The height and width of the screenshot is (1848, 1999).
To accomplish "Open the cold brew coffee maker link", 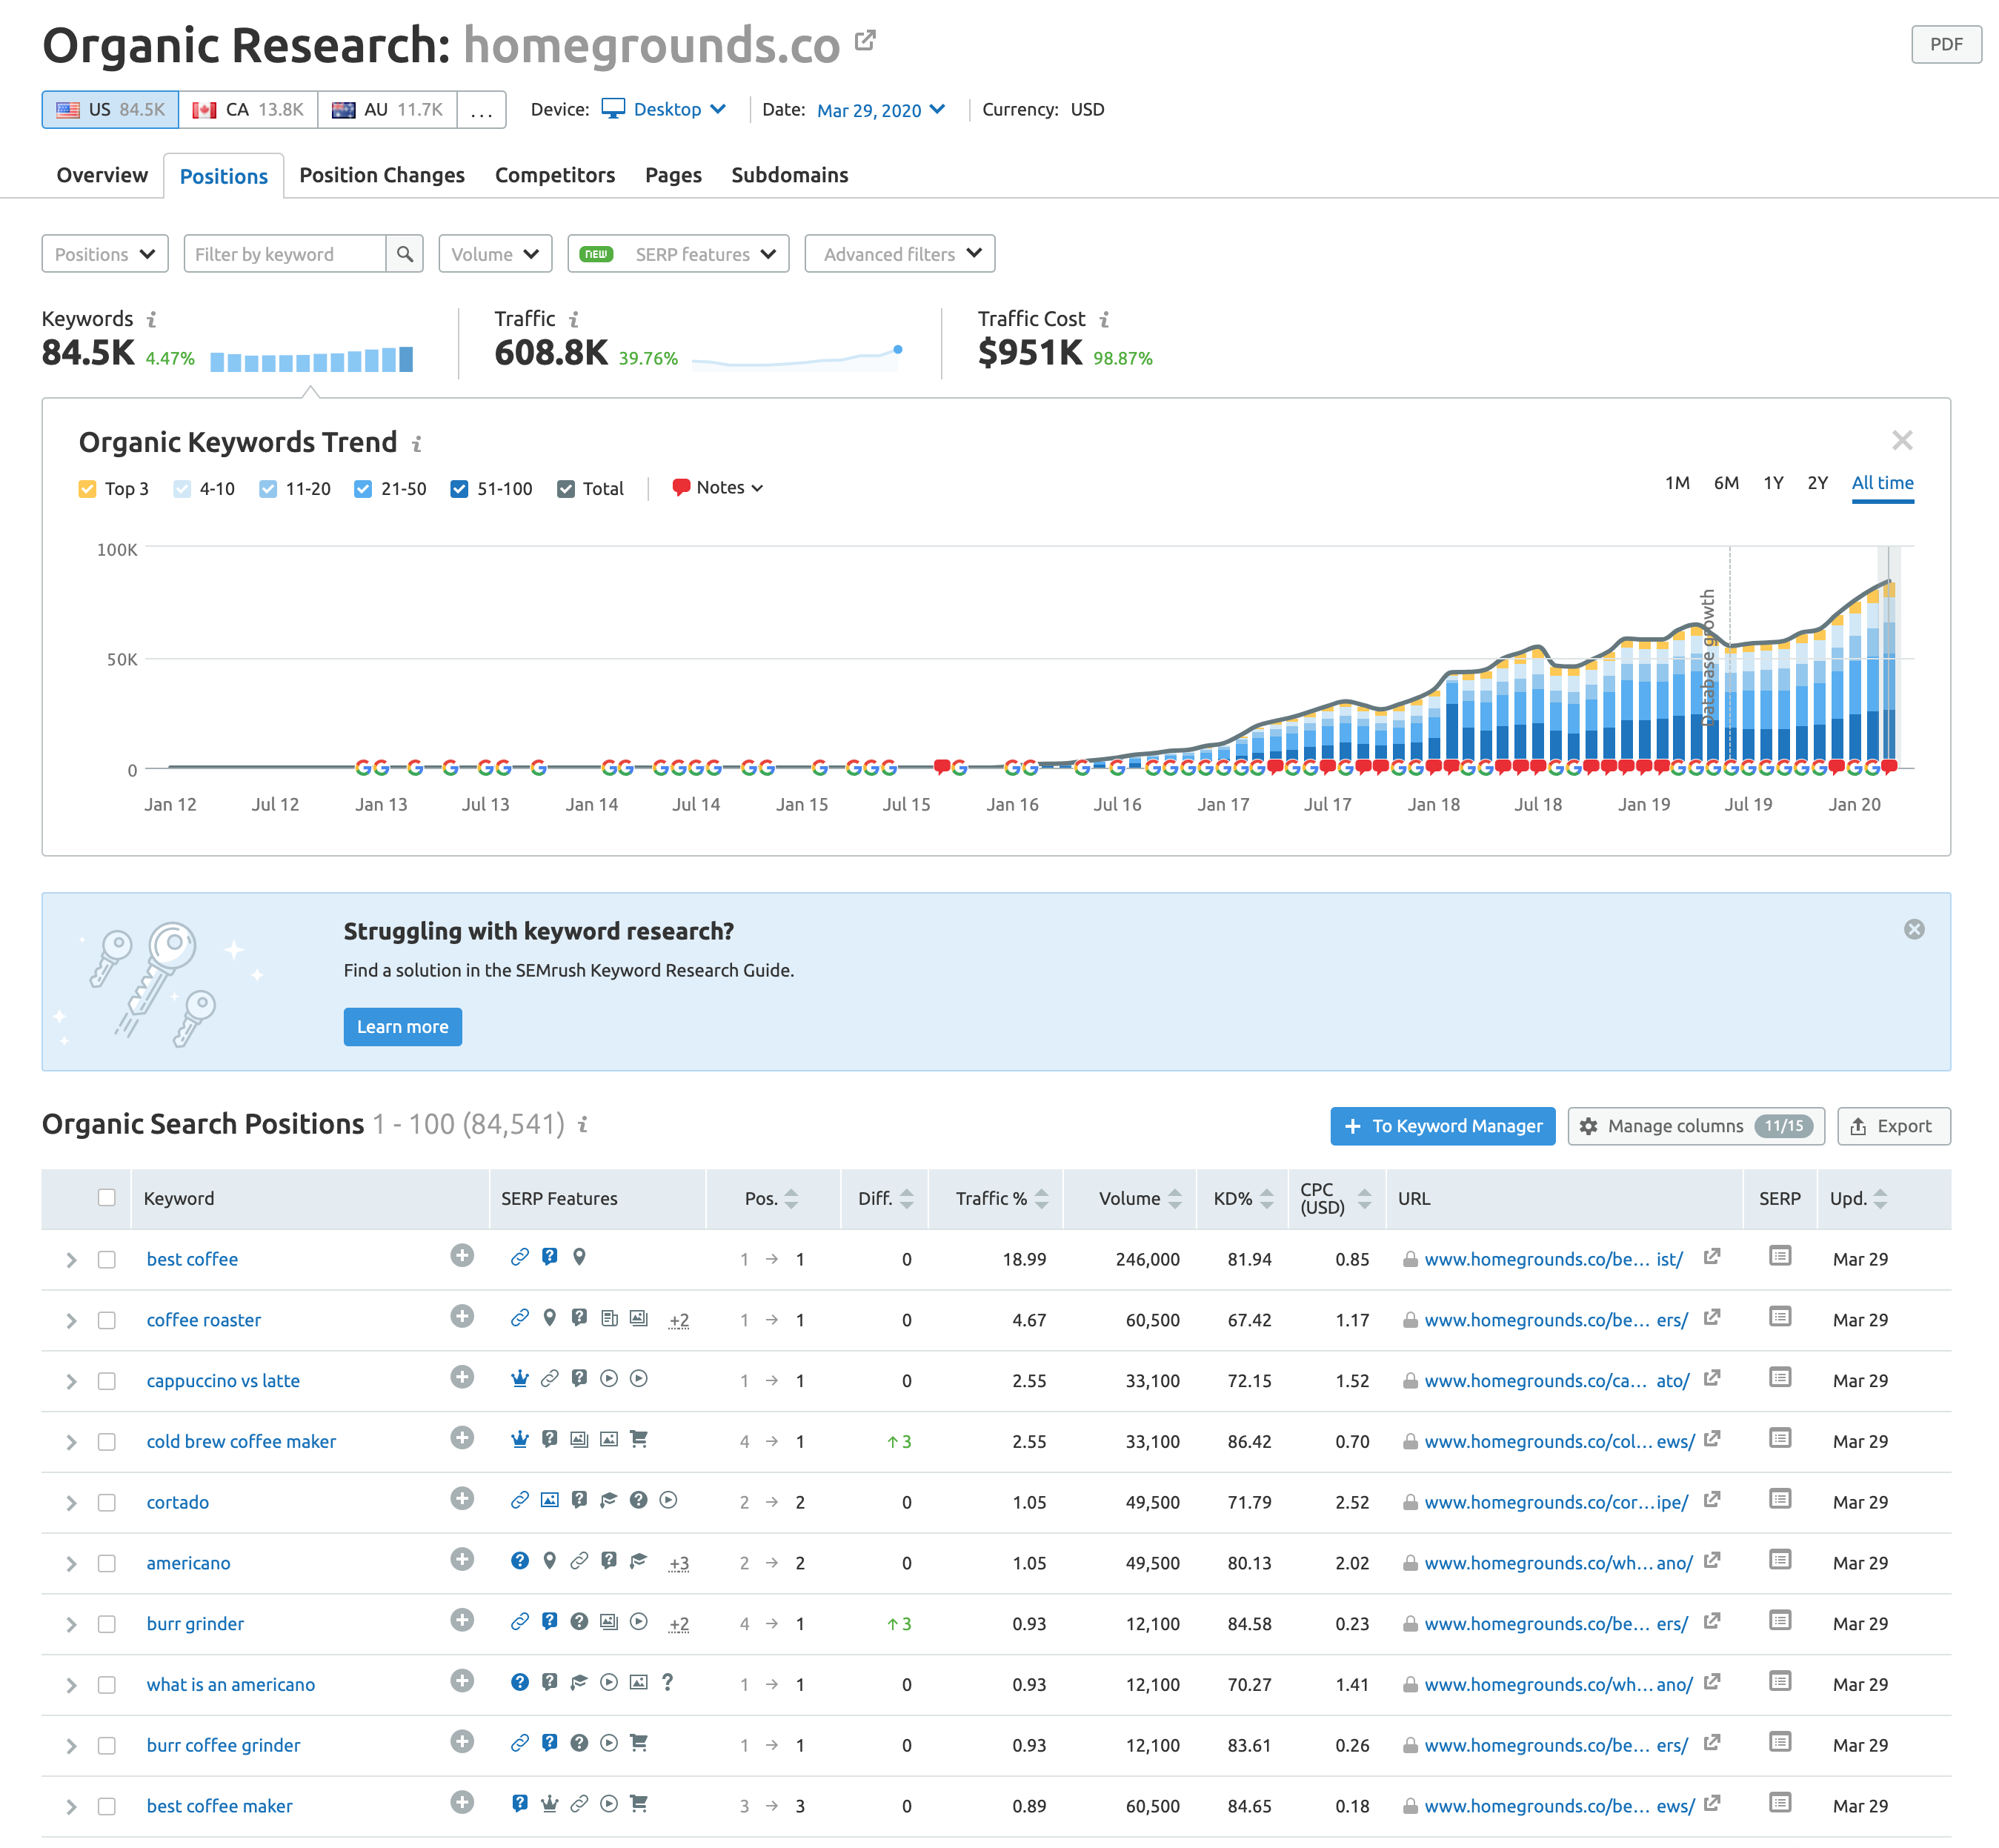I will click(241, 1441).
